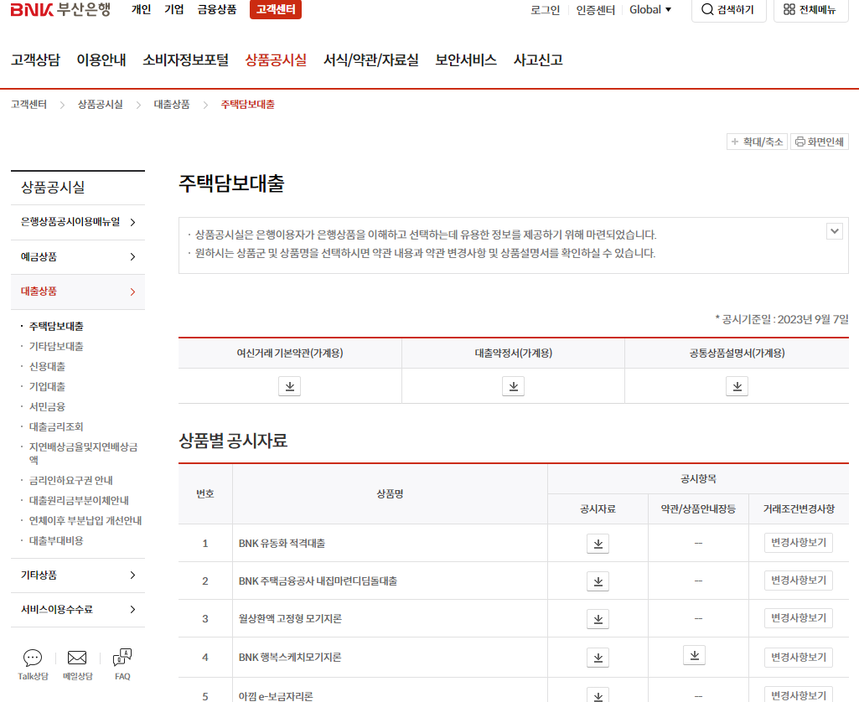Screen dimensions: 859x702
Task: Download 공통상품설명서(가계용) file
Action: coord(737,386)
